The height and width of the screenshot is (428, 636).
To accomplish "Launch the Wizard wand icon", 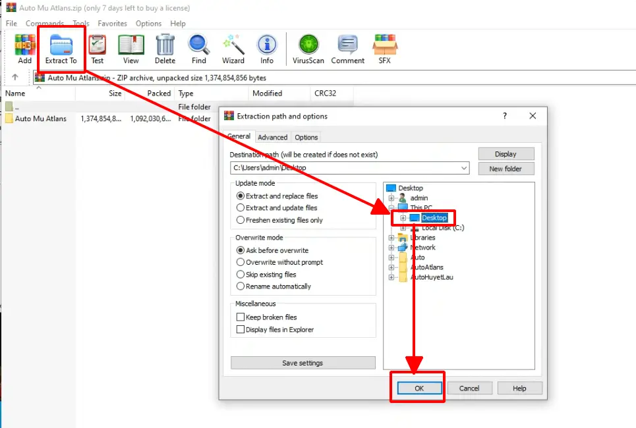I will tap(233, 45).
